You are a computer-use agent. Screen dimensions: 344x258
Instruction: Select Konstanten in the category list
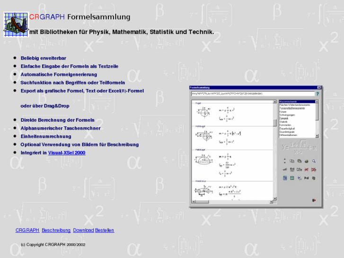click(297, 125)
